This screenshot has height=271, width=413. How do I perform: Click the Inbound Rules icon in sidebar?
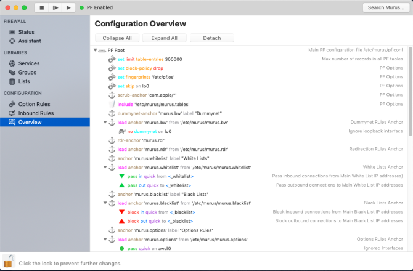(x=12, y=113)
